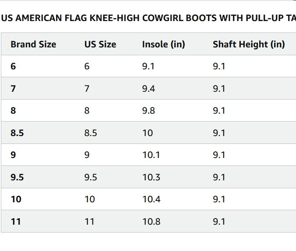Select the 10.1 insole measurement
Screen dimensions: 296x251
(151, 155)
